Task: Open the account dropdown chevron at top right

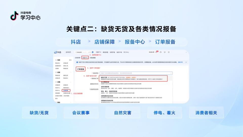Action: click(186, 52)
